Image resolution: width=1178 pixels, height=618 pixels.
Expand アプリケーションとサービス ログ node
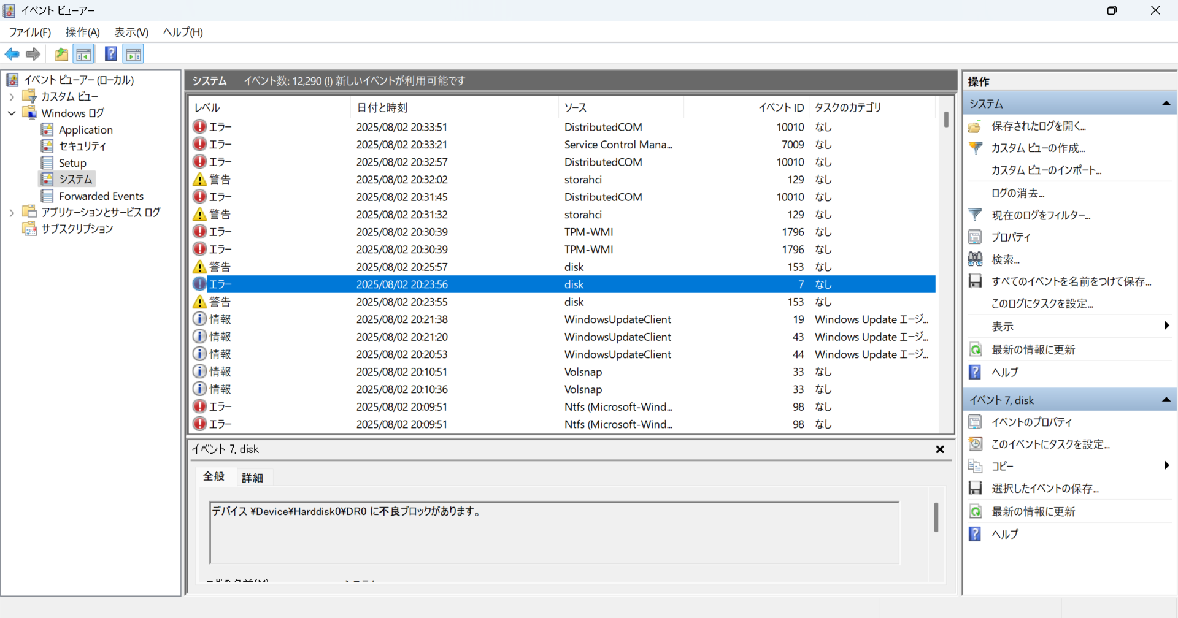point(12,213)
